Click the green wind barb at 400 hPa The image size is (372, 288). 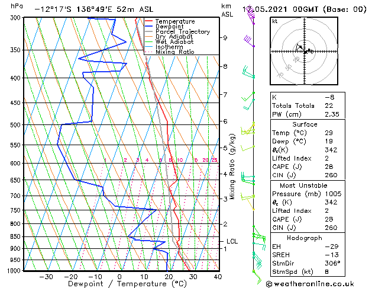click(x=248, y=72)
